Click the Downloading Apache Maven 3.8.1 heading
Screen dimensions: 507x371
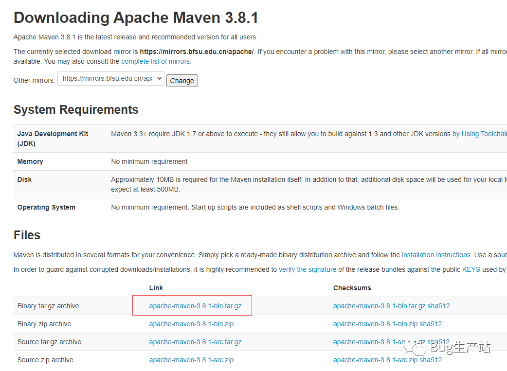136,18
